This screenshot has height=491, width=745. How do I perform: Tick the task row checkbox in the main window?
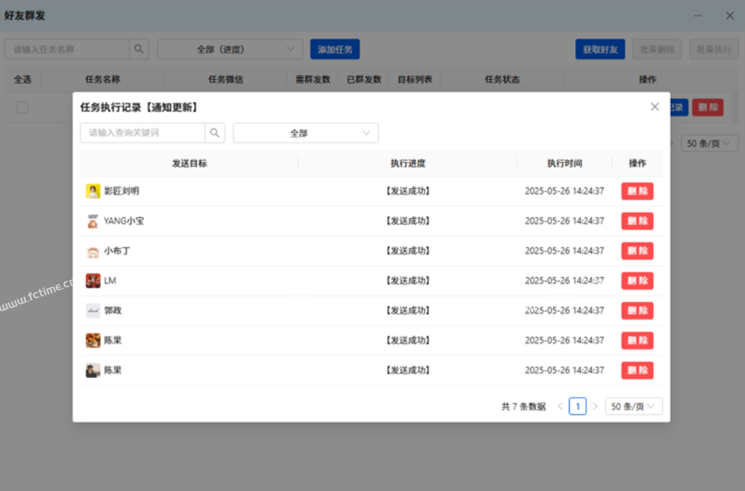[x=22, y=107]
